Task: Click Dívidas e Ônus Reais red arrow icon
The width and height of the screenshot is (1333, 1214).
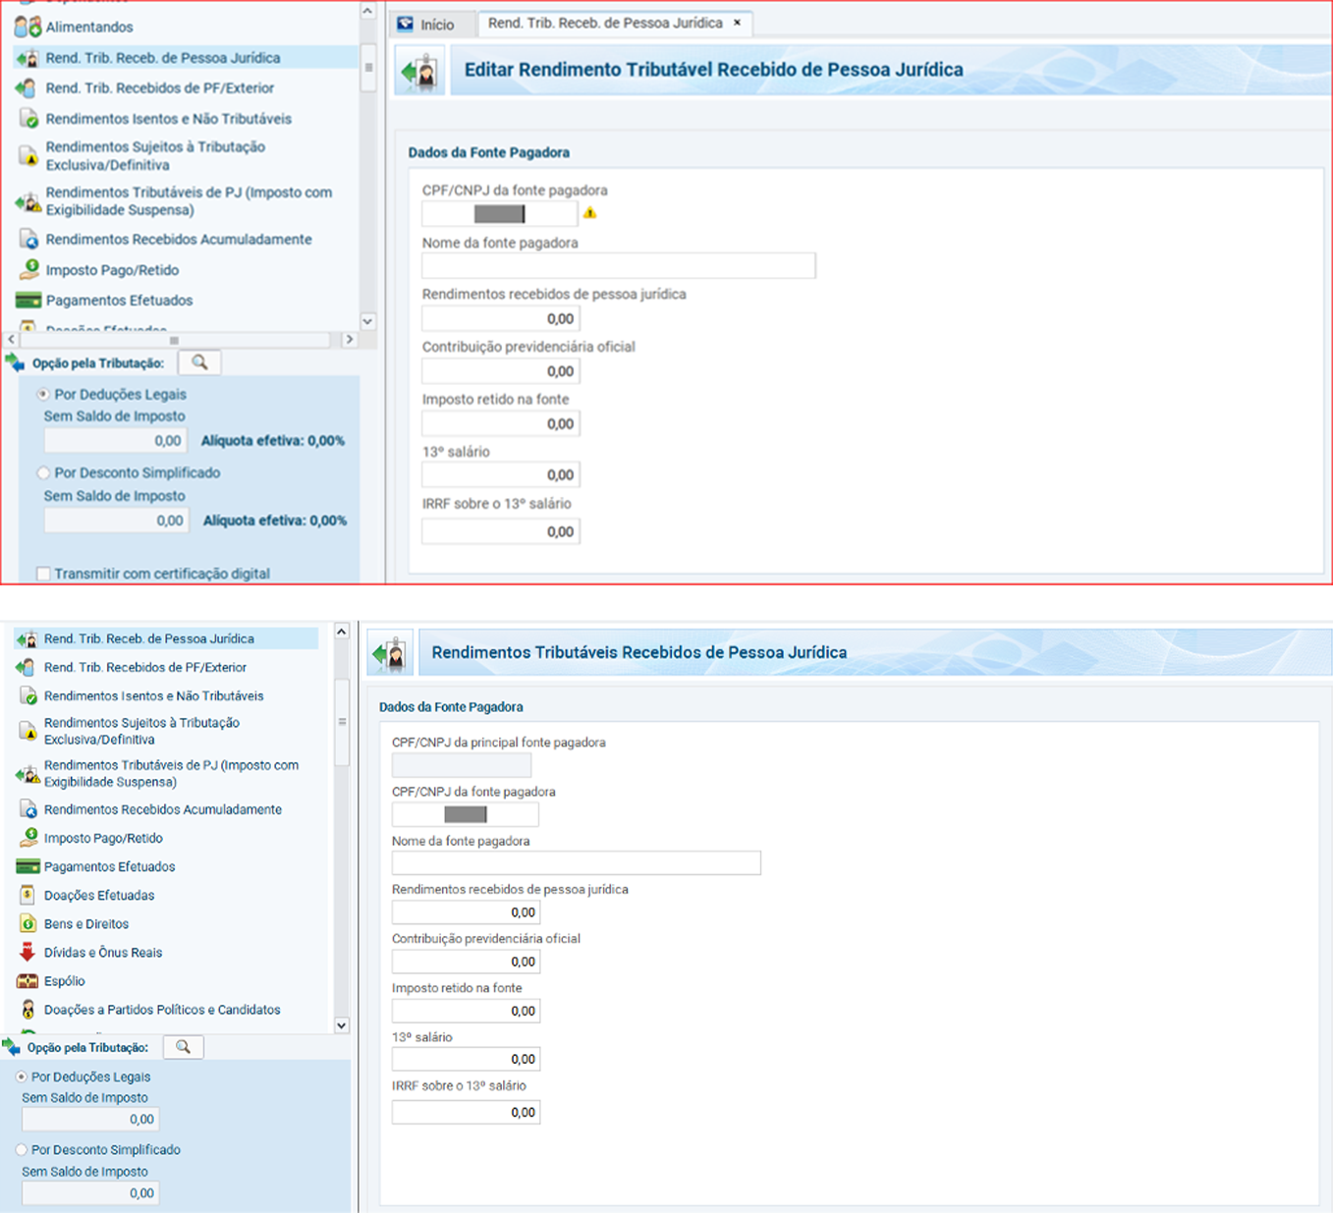Action: tap(28, 953)
